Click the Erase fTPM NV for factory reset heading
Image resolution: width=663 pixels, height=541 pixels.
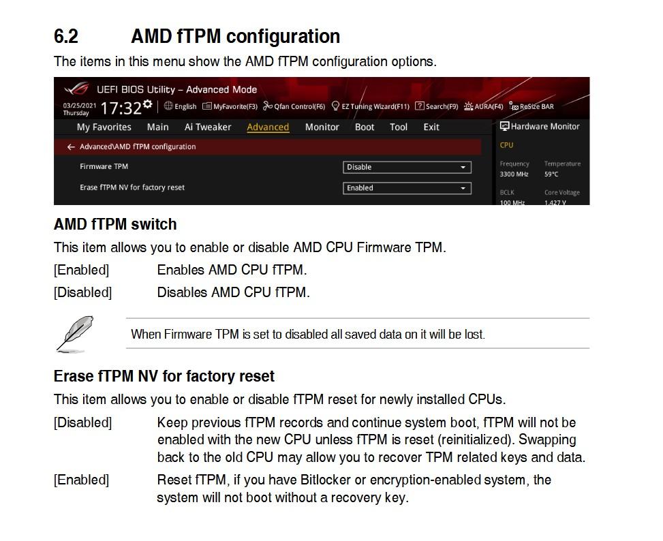coord(164,376)
